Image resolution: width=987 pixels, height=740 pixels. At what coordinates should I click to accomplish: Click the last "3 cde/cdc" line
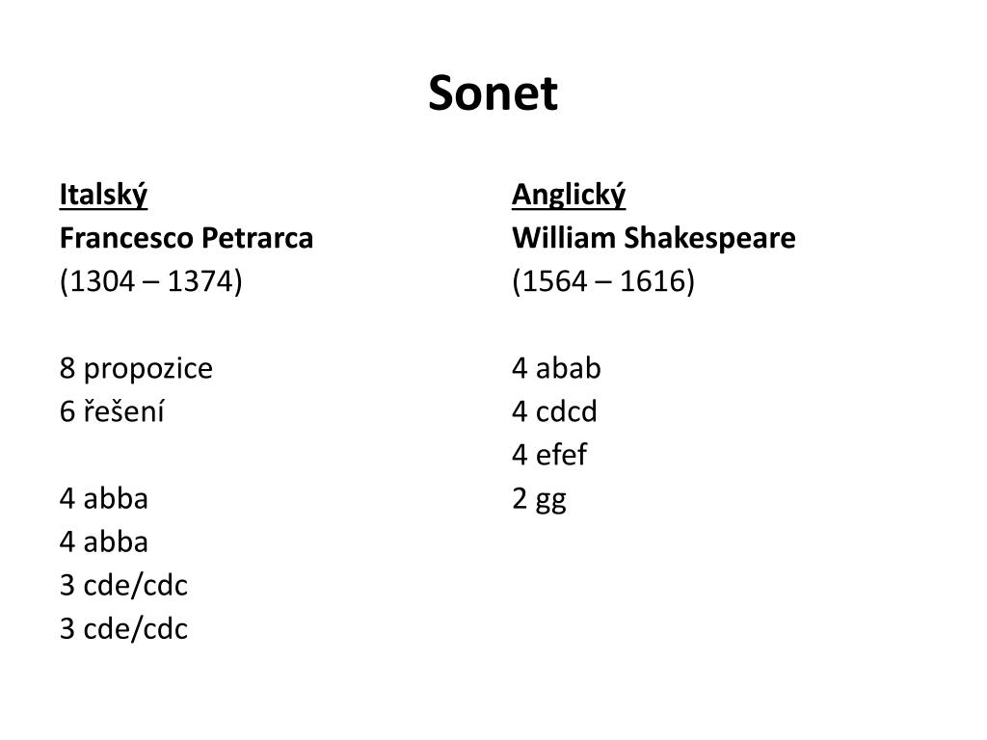[123, 629]
